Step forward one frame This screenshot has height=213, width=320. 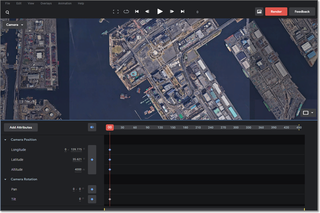pyautogui.click(x=172, y=11)
